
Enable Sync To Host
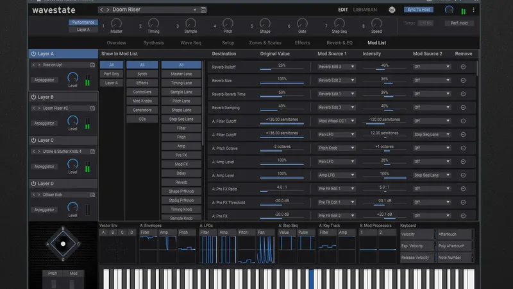point(419,10)
